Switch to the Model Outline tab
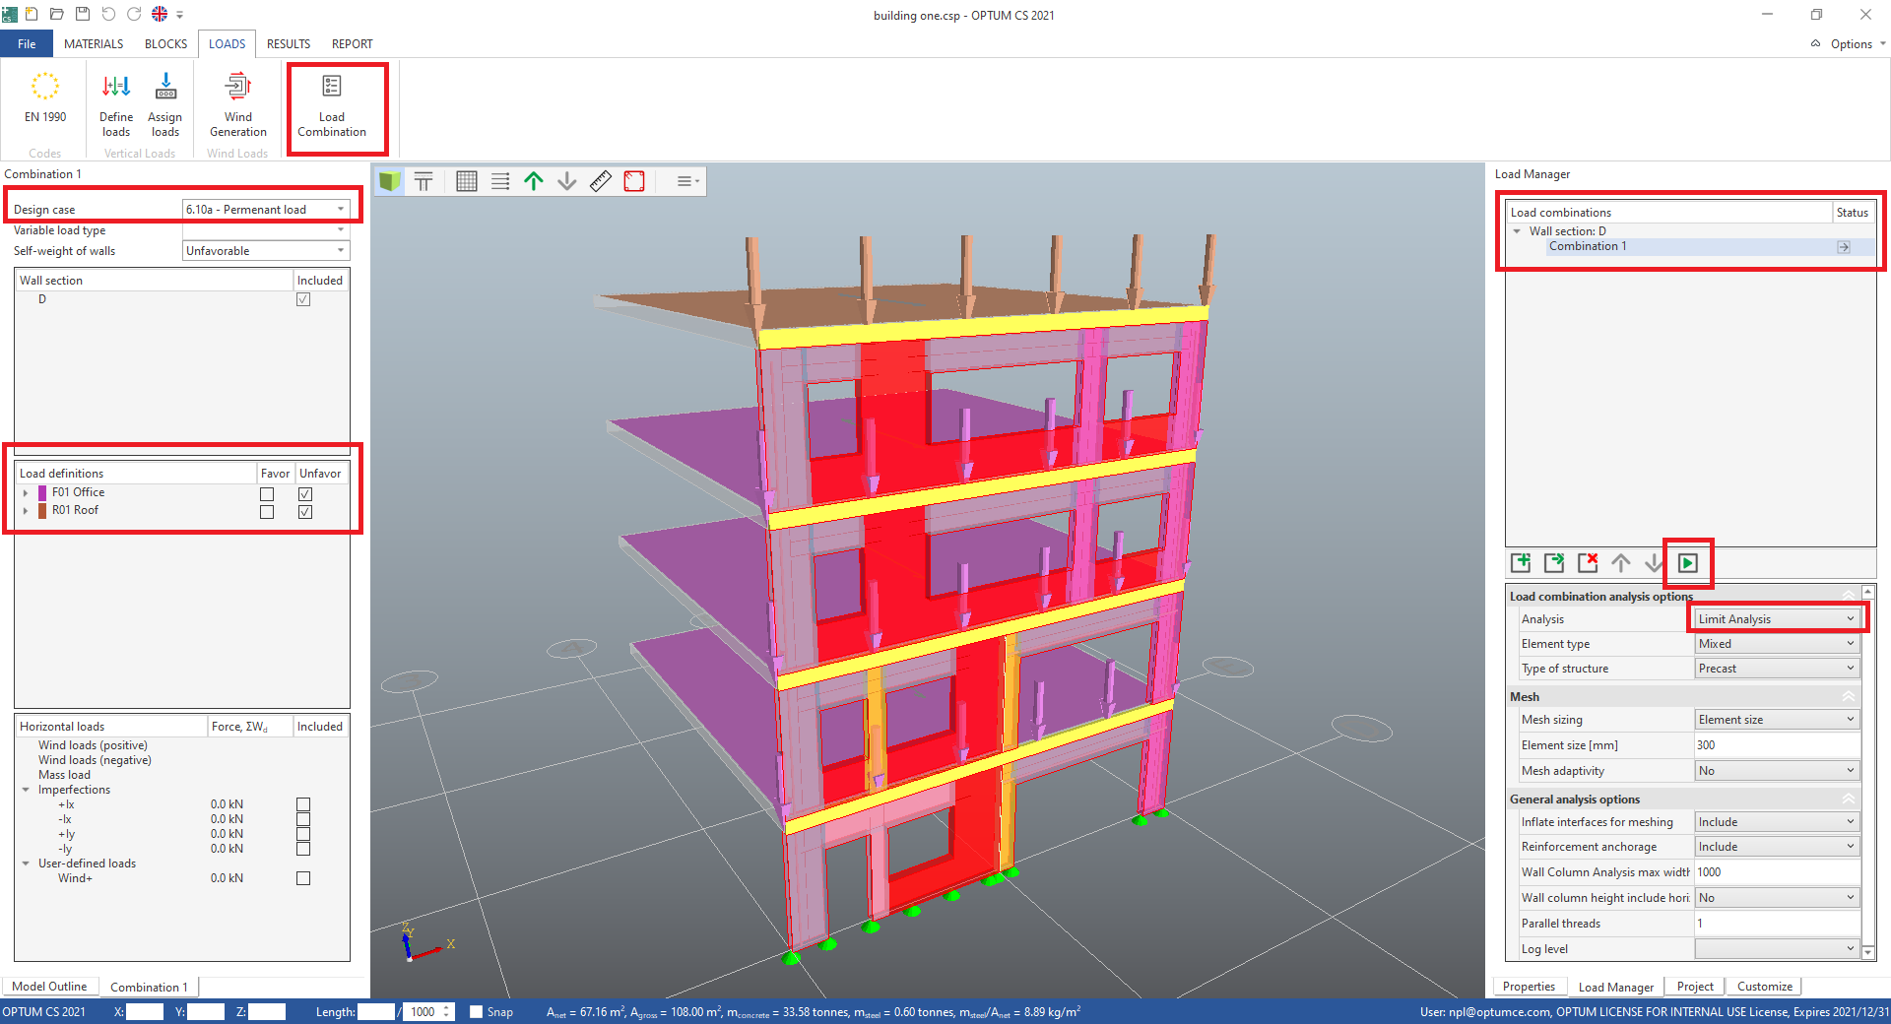Screen dimensions: 1891x1024 [x=49, y=987]
